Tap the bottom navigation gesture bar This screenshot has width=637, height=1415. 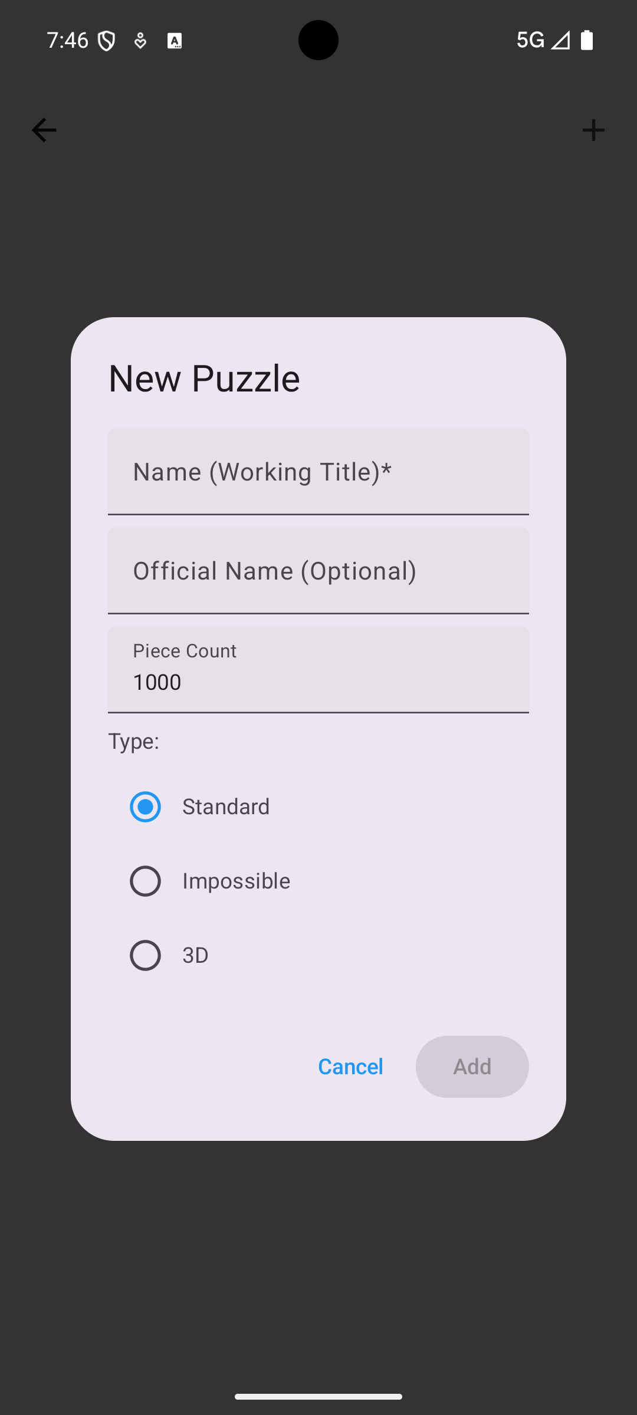(318, 1396)
